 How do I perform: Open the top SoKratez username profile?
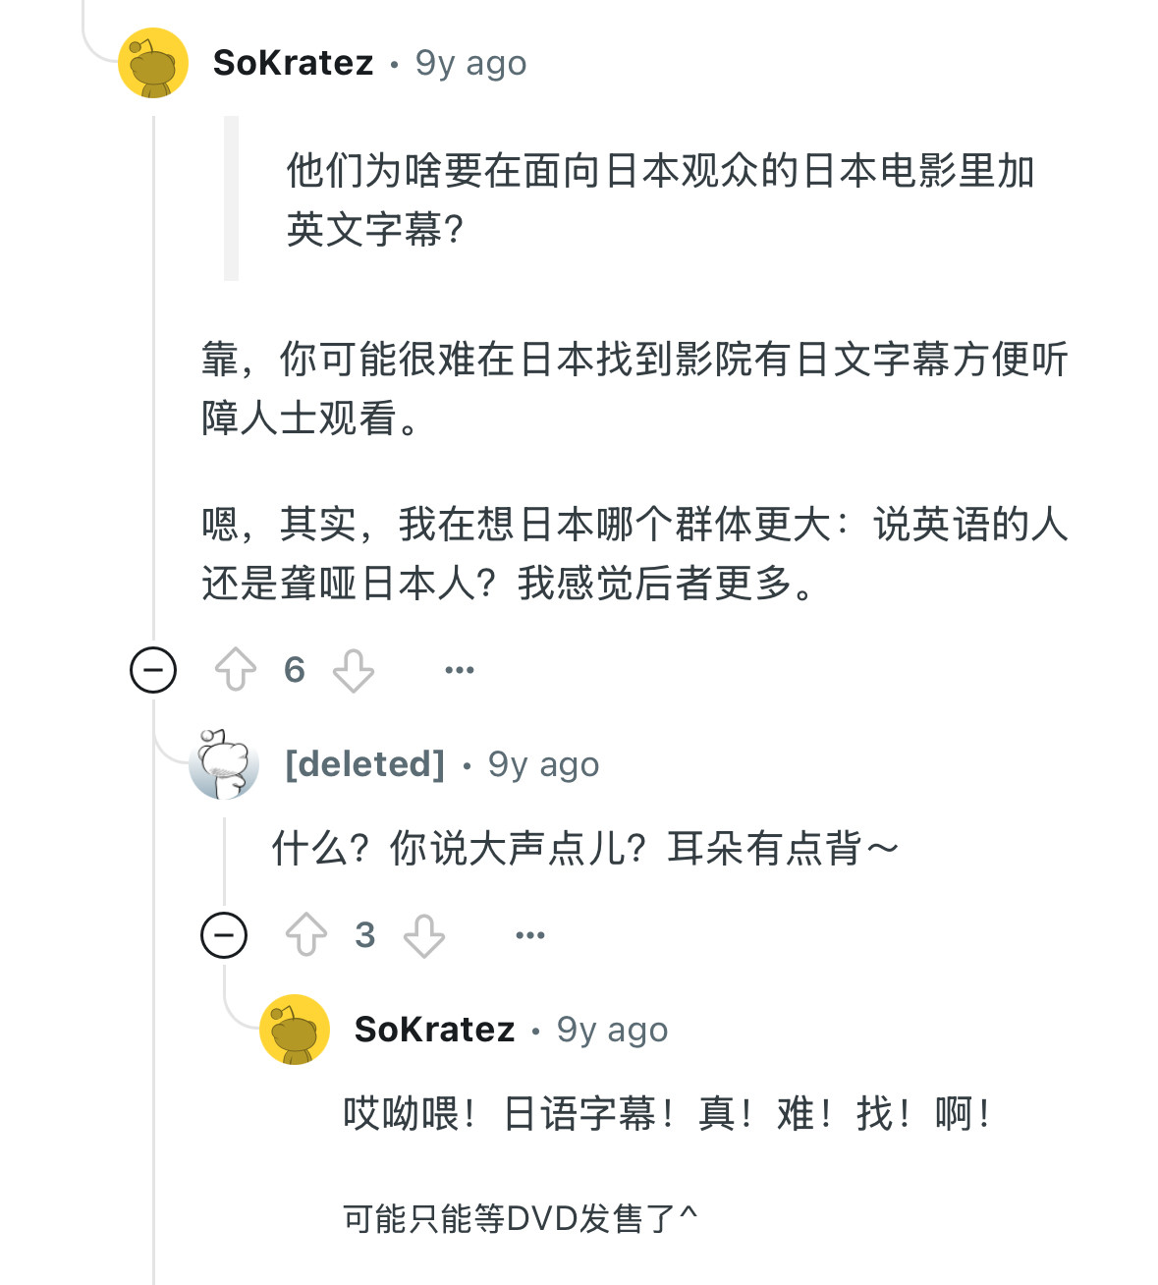[x=293, y=63]
